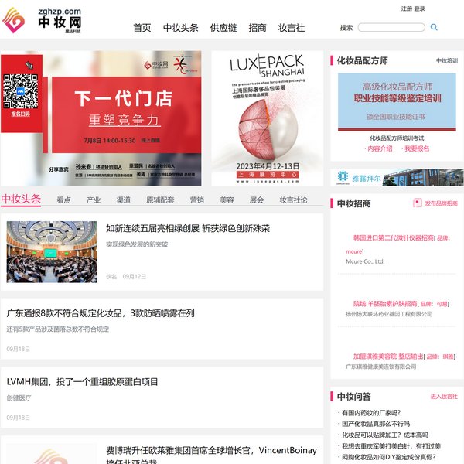Click the 注册 register link
This screenshot has height=464, width=464.
pos(406,9)
